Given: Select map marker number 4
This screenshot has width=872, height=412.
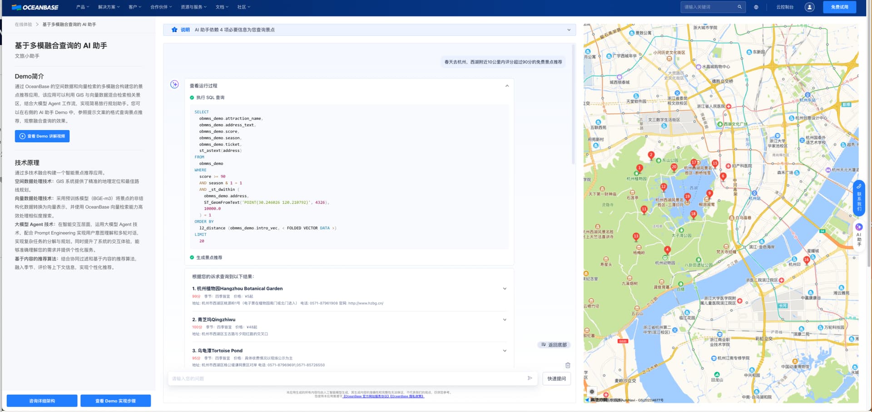Looking at the screenshot, I should [667, 250].
